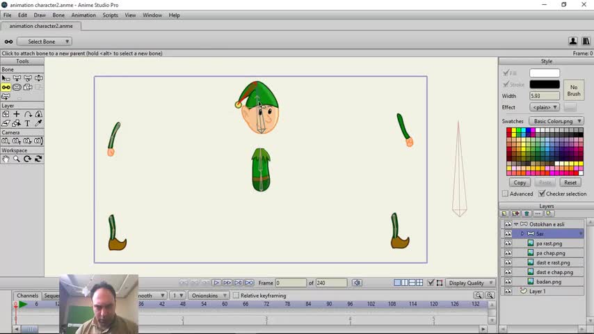
Task: Select the Eyedropper tool
Action: 39,123
